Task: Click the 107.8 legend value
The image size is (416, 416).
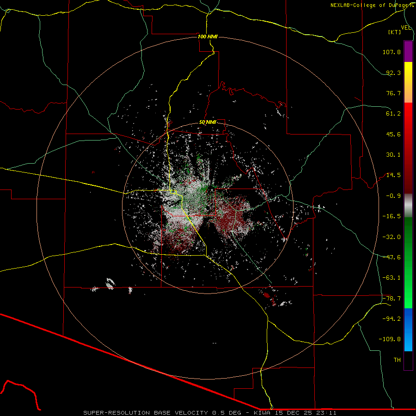Action: pos(392,52)
